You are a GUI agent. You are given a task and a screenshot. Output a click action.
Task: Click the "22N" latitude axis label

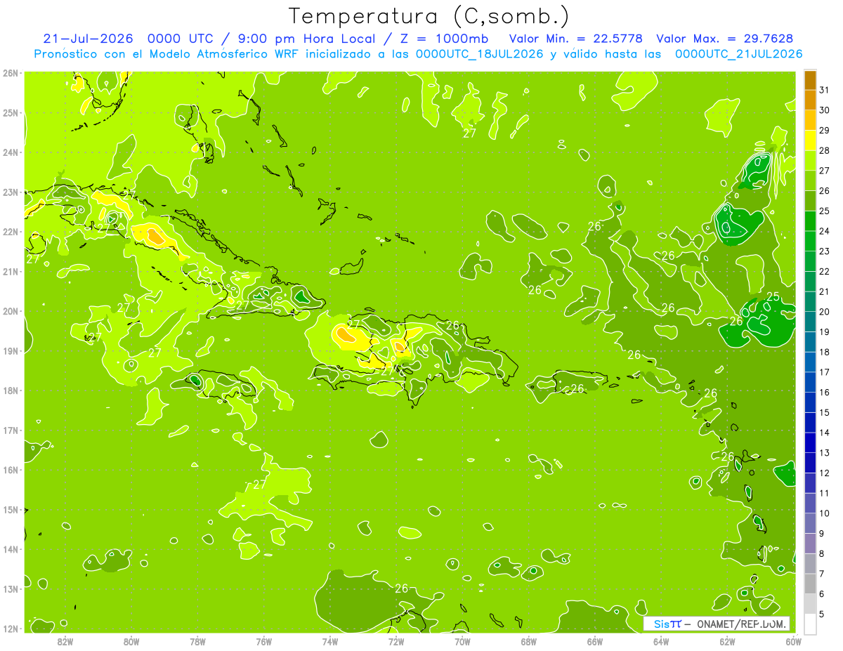(10, 232)
